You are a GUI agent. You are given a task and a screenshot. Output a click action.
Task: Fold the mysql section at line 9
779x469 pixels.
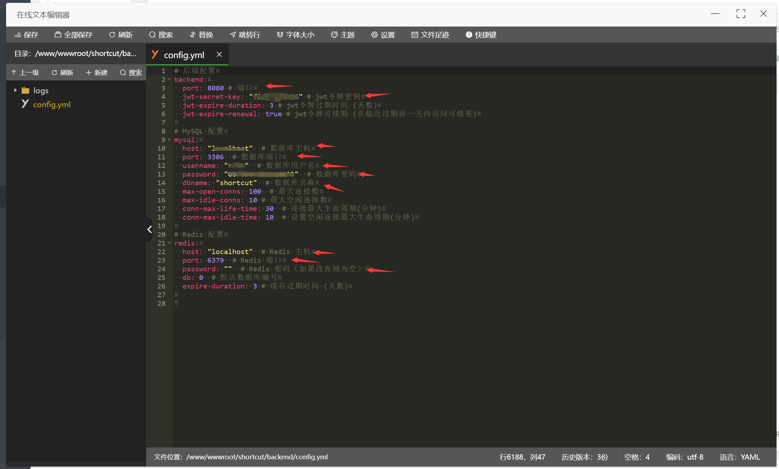click(x=169, y=140)
